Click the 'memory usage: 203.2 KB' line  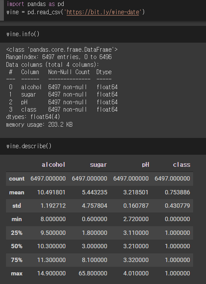40,125
